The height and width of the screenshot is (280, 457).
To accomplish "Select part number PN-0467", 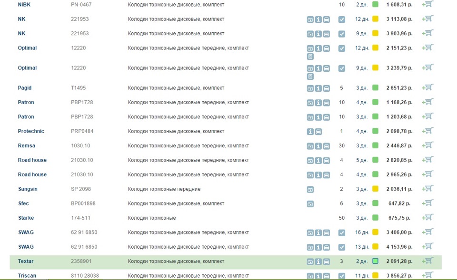I will tap(81, 5).
